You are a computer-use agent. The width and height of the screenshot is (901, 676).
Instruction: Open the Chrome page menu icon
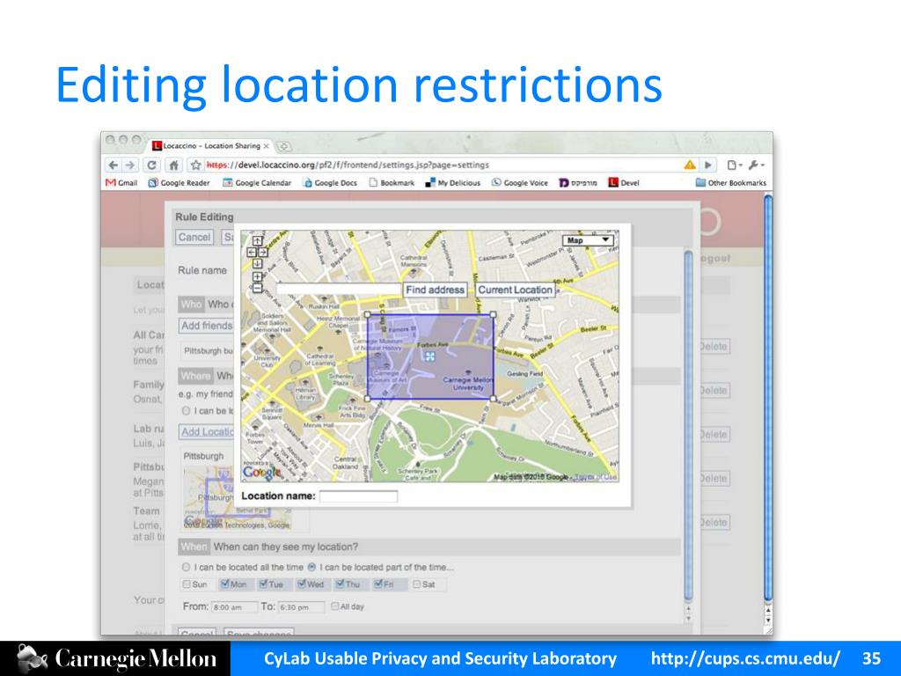click(735, 165)
